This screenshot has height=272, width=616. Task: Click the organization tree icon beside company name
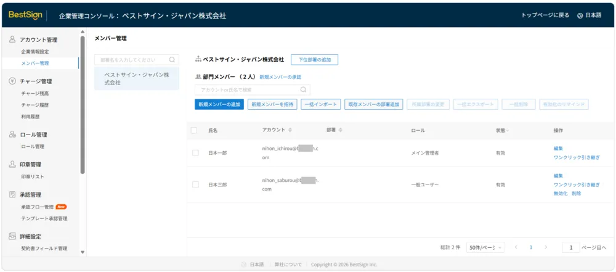[198, 59]
